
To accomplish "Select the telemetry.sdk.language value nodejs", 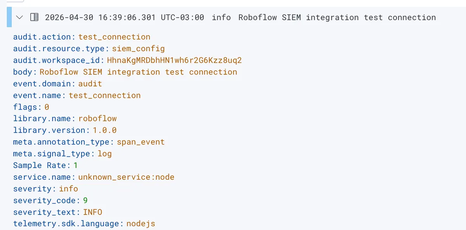I will pos(141,223).
